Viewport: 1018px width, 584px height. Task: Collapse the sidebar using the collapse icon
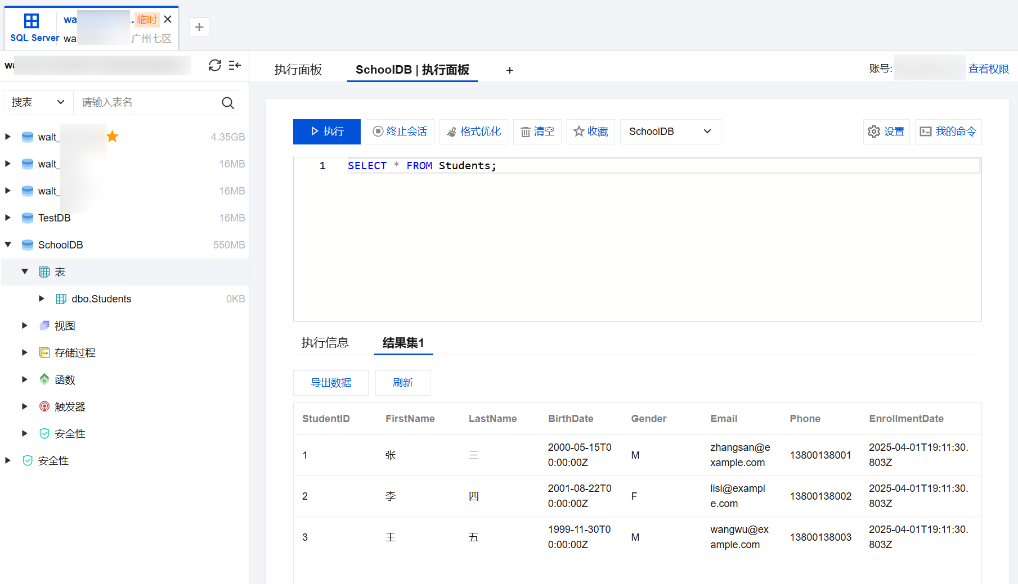click(x=235, y=66)
